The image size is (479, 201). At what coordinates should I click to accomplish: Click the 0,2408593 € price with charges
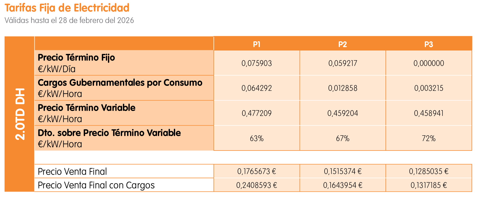[x=257, y=185]
